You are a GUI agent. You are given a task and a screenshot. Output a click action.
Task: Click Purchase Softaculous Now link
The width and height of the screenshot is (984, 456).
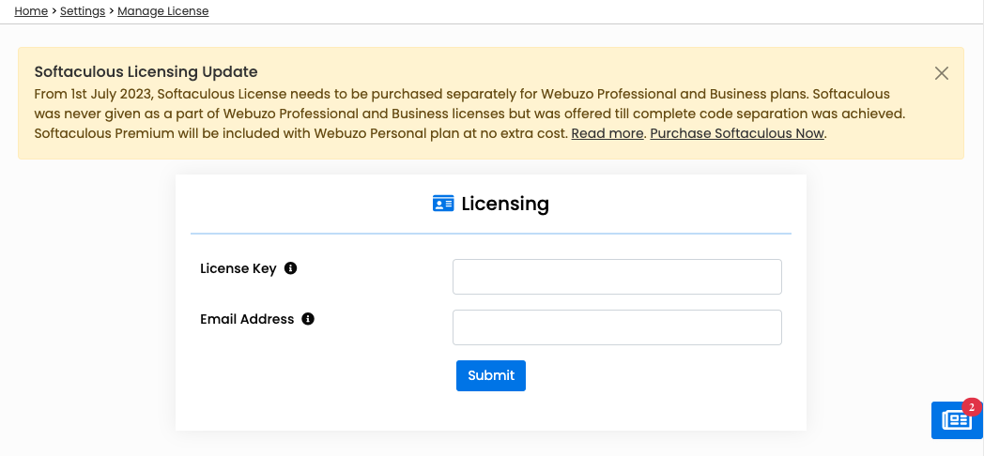click(x=737, y=133)
